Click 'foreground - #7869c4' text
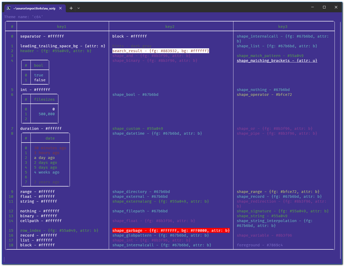Viewport: 344px width, 266px height. tap(260, 245)
